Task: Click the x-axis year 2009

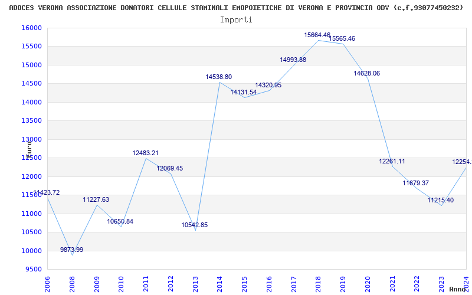Action: [97, 284]
